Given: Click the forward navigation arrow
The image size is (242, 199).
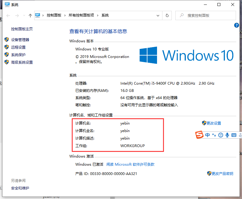Looking at the screenshot, I should pos(17,16).
